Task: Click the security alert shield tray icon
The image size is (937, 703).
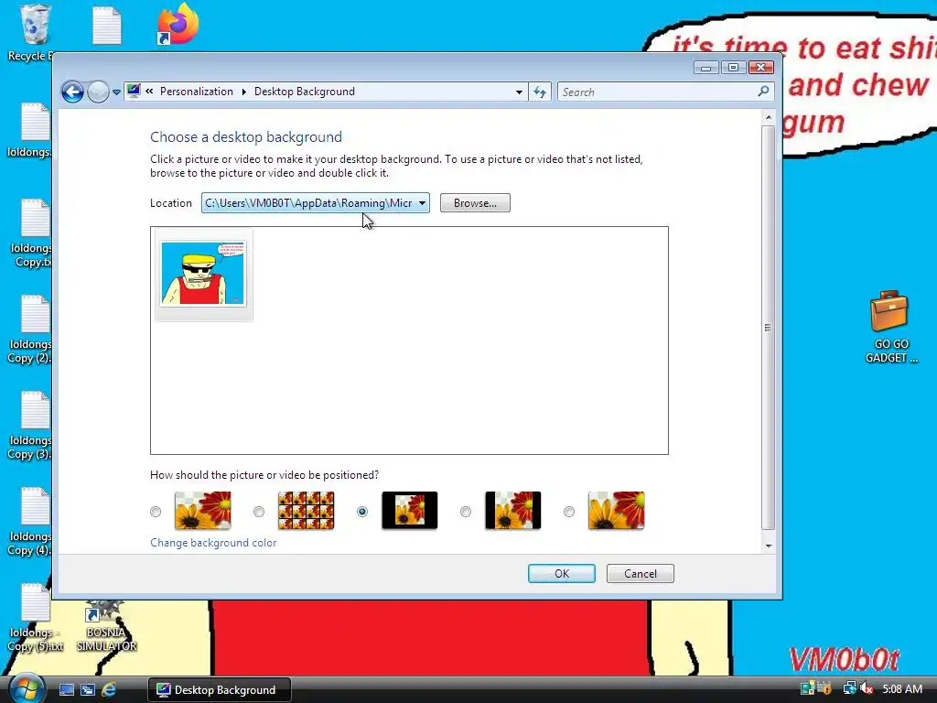Action: coord(825,688)
